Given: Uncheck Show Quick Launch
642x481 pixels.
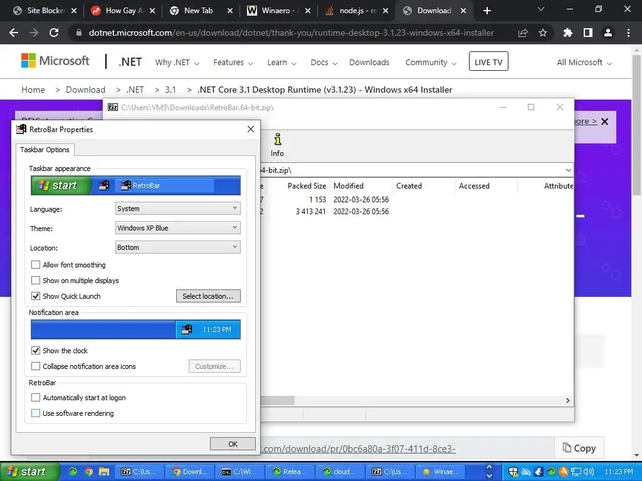Looking at the screenshot, I should (36, 296).
